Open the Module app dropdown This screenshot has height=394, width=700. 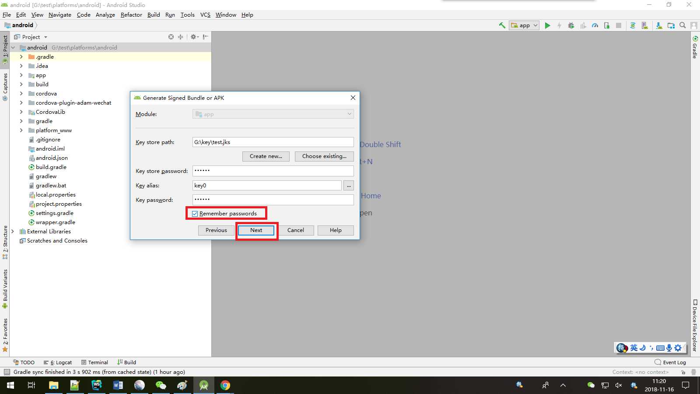click(273, 114)
